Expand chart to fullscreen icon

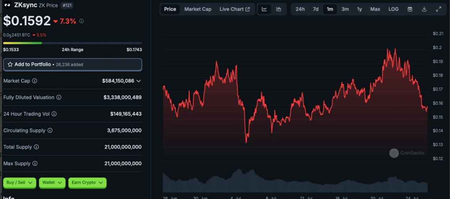[439, 9]
